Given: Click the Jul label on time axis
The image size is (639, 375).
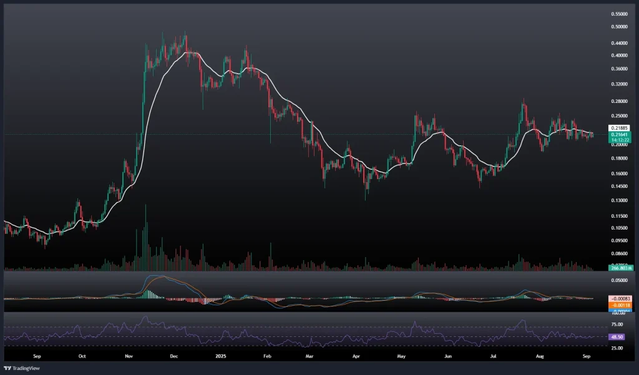Looking at the screenshot, I should [x=493, y=356].
